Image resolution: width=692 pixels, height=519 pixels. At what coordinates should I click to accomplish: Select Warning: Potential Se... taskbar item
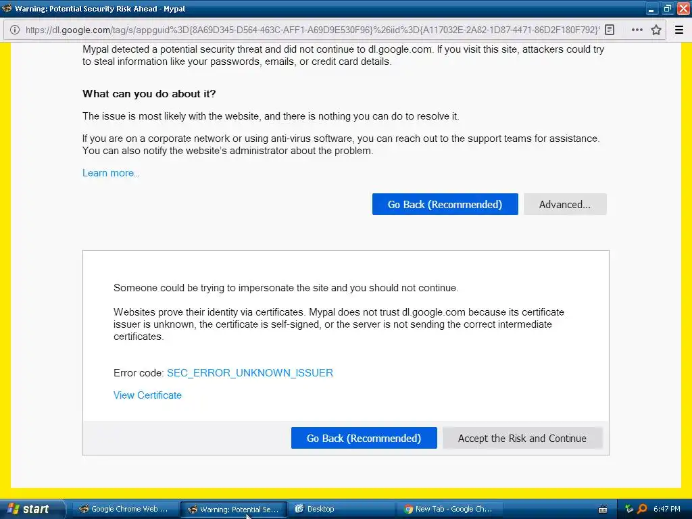pyautogui.click(x=234, y=509)
